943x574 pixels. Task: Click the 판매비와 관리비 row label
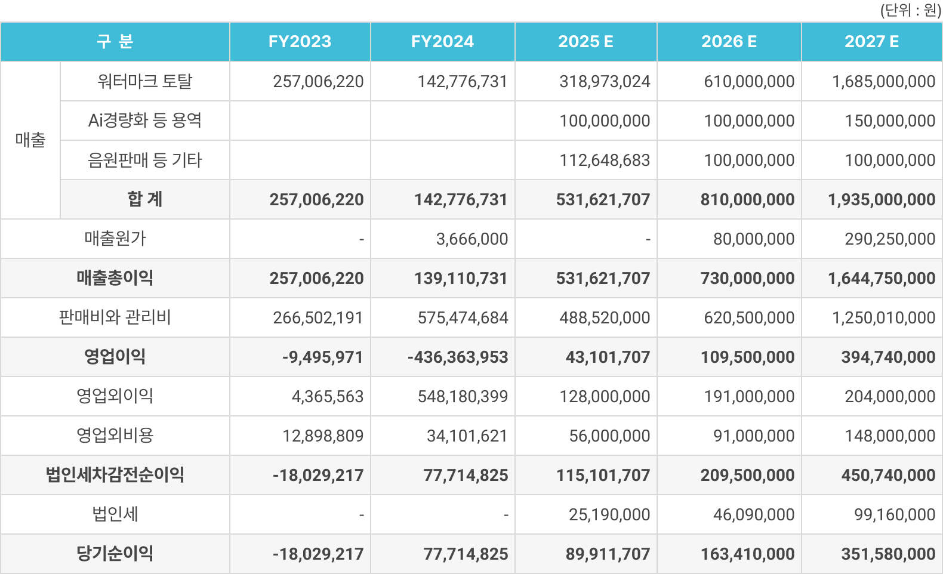[115, 317]
